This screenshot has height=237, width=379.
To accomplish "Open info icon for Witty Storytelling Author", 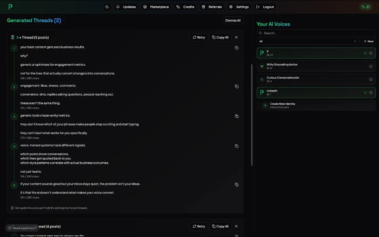I will tap(371, 66).
